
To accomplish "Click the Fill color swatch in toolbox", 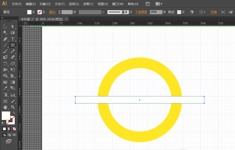I will tap(6, 115).
